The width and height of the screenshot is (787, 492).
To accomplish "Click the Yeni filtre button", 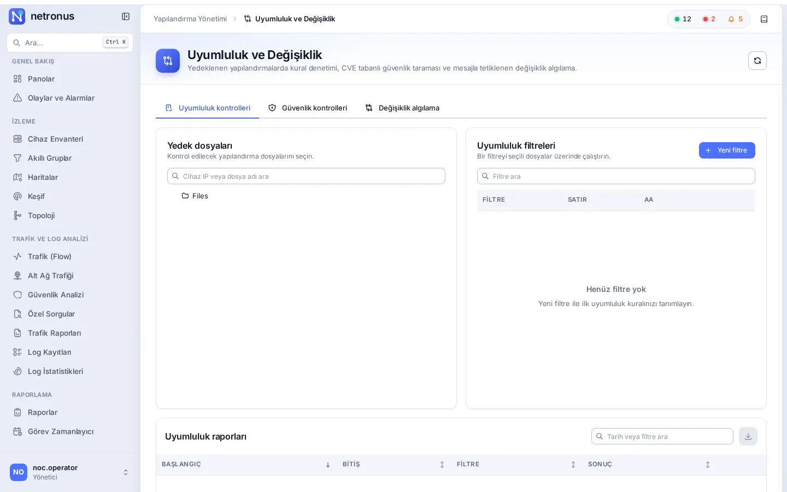I will pos(727,150).
